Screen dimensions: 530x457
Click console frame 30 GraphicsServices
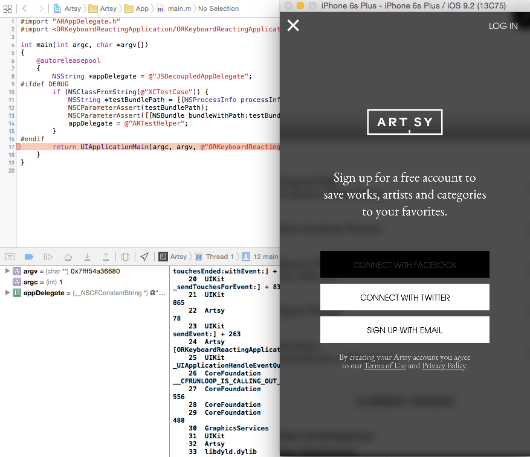click(x=228, y=428)
